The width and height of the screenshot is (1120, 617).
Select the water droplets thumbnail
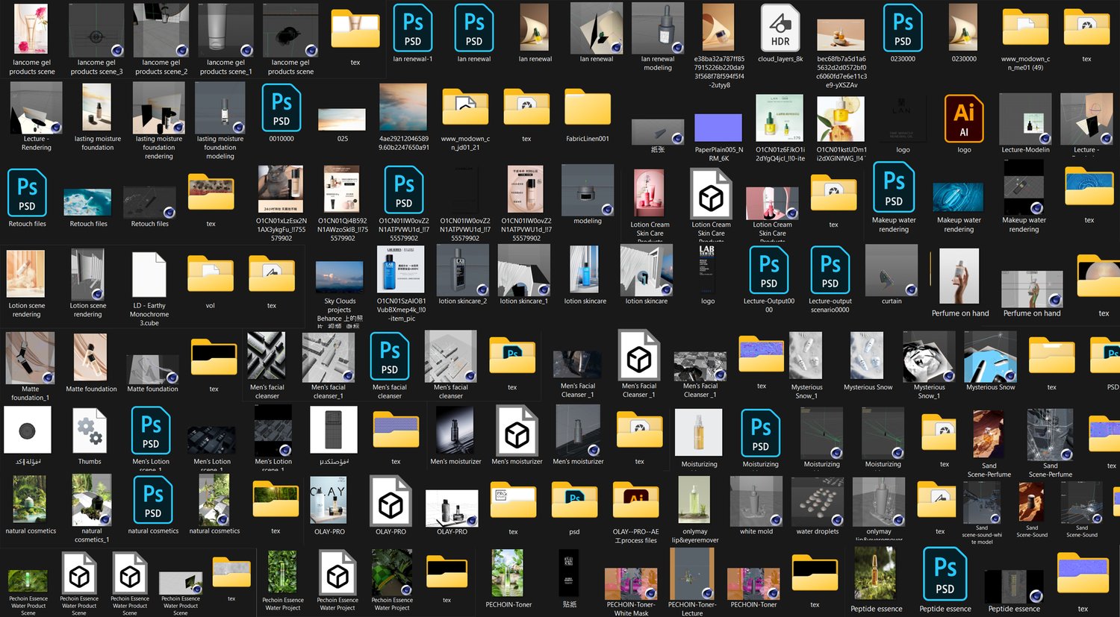point(817,501)
